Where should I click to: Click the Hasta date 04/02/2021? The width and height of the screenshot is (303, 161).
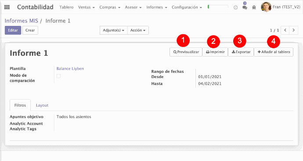(209, 84)
